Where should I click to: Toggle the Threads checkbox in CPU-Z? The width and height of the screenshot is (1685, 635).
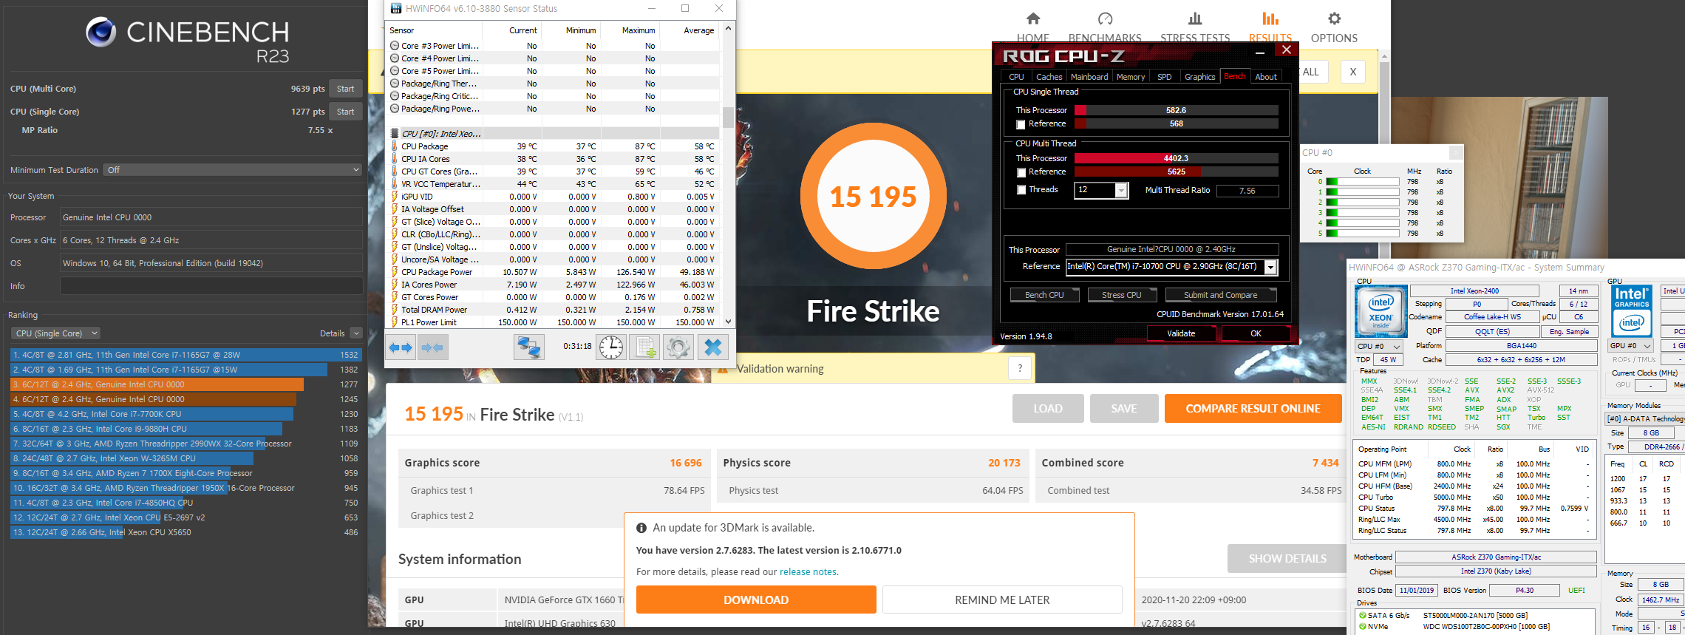(x=1021, y=190)
